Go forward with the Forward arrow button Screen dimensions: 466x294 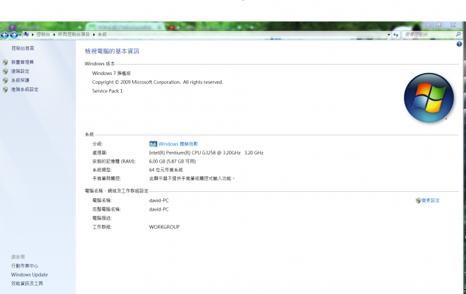click(14, 35)
